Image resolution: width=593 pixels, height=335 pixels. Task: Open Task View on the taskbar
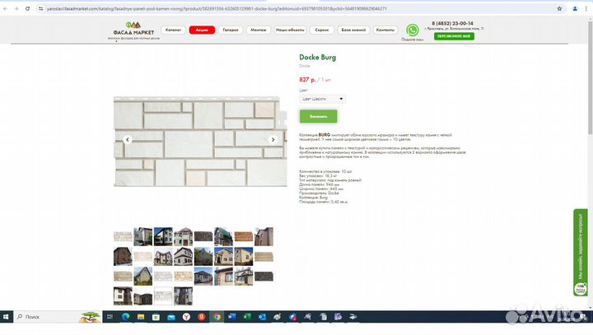[110, 317]
